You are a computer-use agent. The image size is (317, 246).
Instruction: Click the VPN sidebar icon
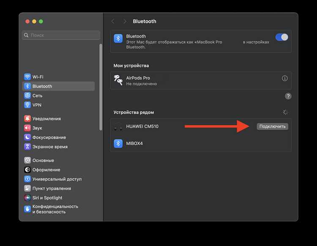[x=27, y=105]
